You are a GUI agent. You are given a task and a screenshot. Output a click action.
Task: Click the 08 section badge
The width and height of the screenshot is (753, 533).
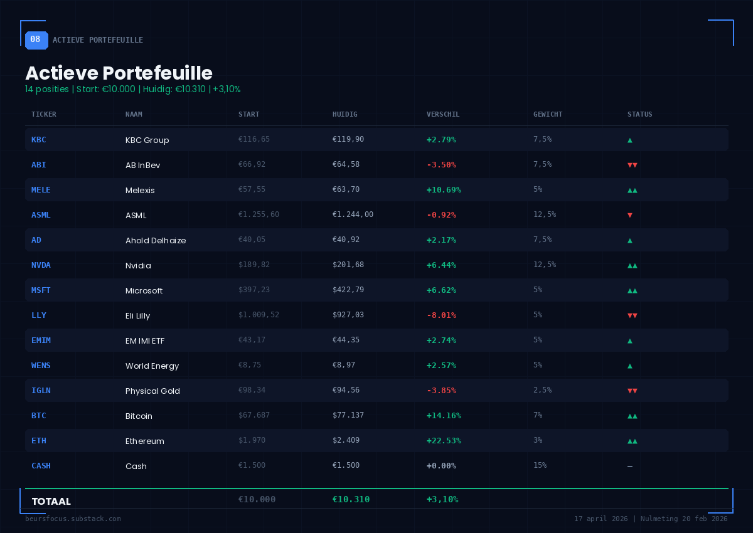[36, 40]
